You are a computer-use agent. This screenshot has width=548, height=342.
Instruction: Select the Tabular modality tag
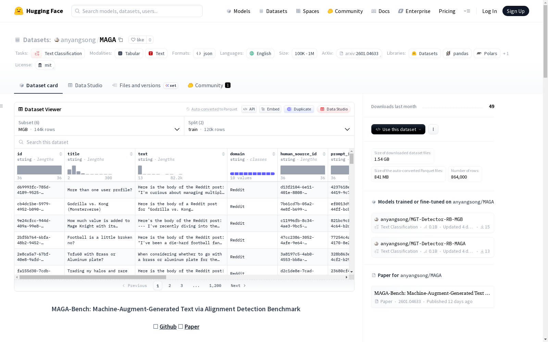(129, 53)
